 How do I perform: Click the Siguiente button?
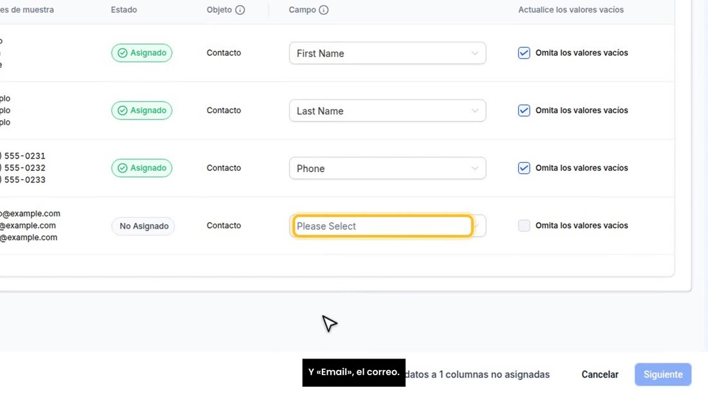coord(663,375)
